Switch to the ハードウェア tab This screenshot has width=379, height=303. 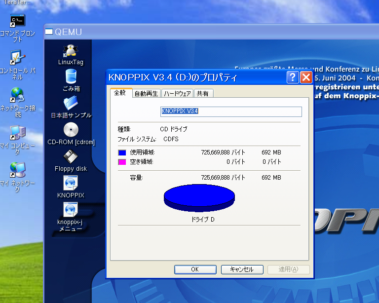[x=177, y=93]
